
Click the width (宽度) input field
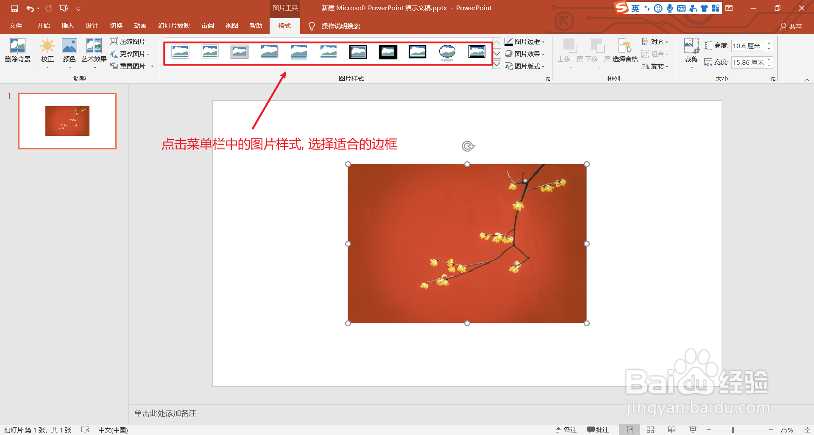point(748,62)
